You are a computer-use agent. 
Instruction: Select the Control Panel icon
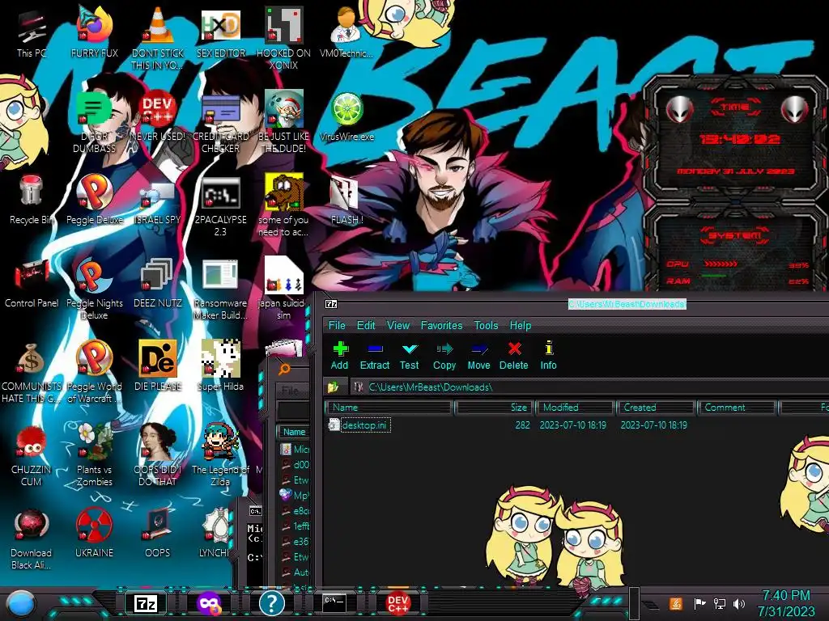(32, 282)
